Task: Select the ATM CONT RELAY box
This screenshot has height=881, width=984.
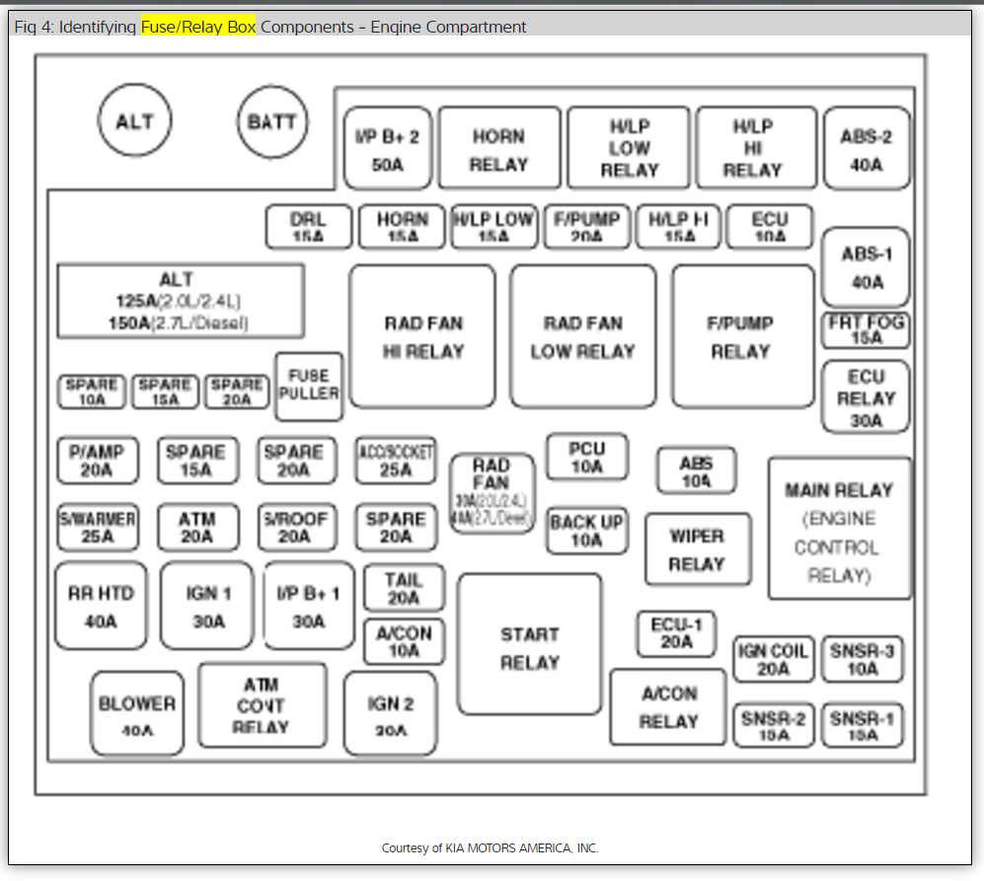Action: click(263, 705)
